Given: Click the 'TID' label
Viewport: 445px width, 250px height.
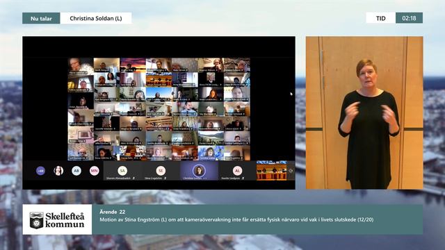Looking at the screenshot, I should [x=381, y=19].
